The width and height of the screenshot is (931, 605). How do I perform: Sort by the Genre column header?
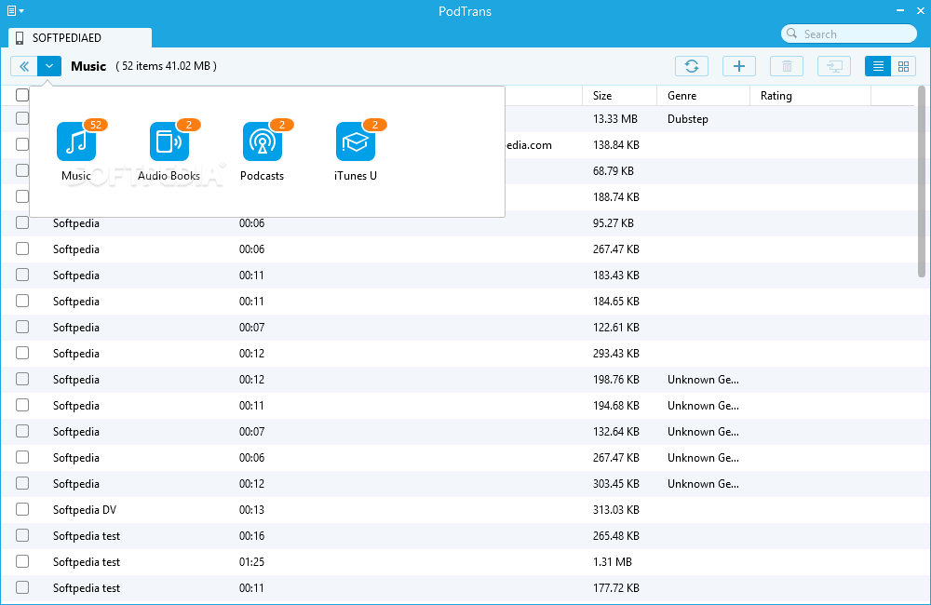[x=704, y=96]
